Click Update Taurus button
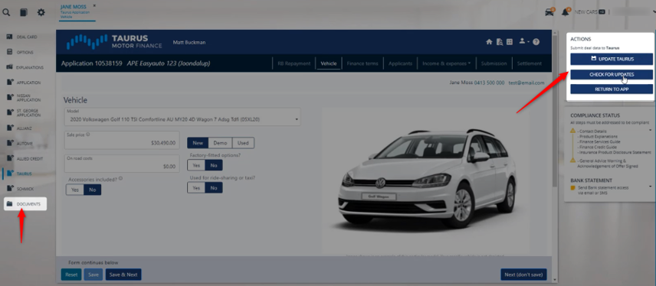Viewport: 656px width, 286px height. (x=612, y=59)
